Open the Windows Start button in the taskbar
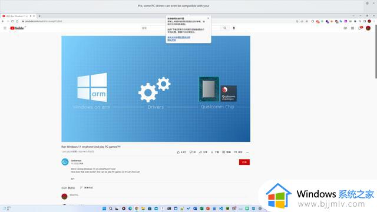 click(104, 208)
